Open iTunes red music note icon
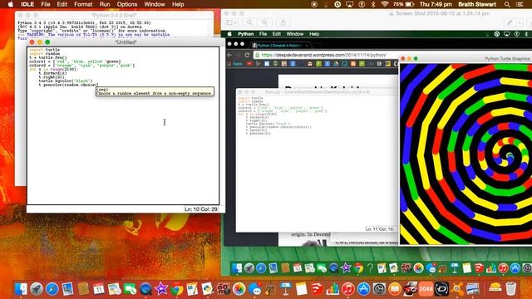Image resolution: width=532 pixels, height=299 pixels. click(x=347, y=289)
